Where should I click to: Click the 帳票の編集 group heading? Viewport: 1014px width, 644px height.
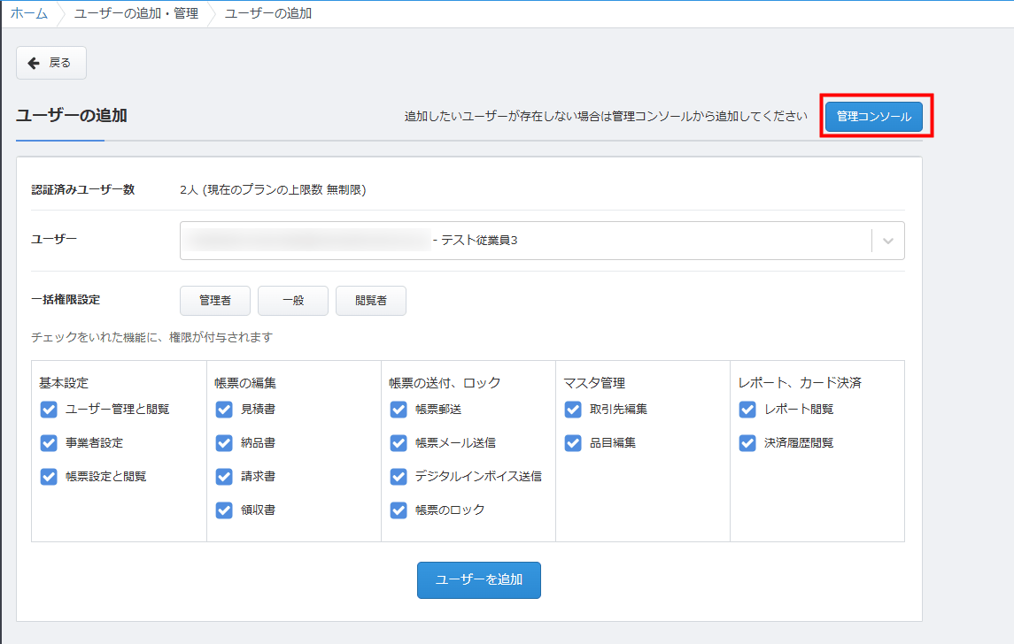[x=245, y=383]
